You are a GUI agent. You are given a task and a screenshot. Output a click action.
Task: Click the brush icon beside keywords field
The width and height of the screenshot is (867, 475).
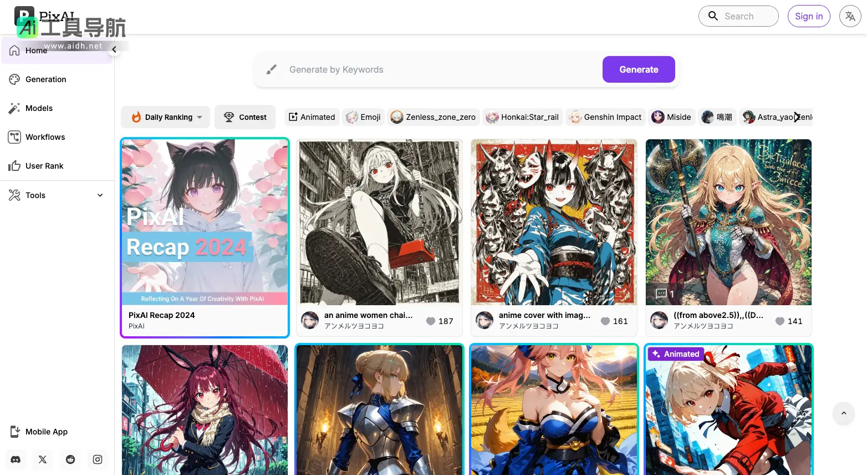271,69
